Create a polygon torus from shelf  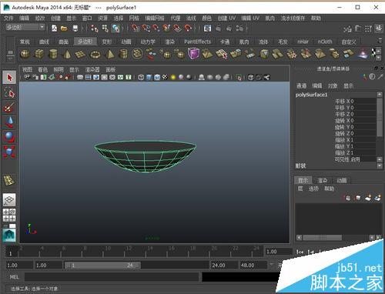[x=95, y=55]
